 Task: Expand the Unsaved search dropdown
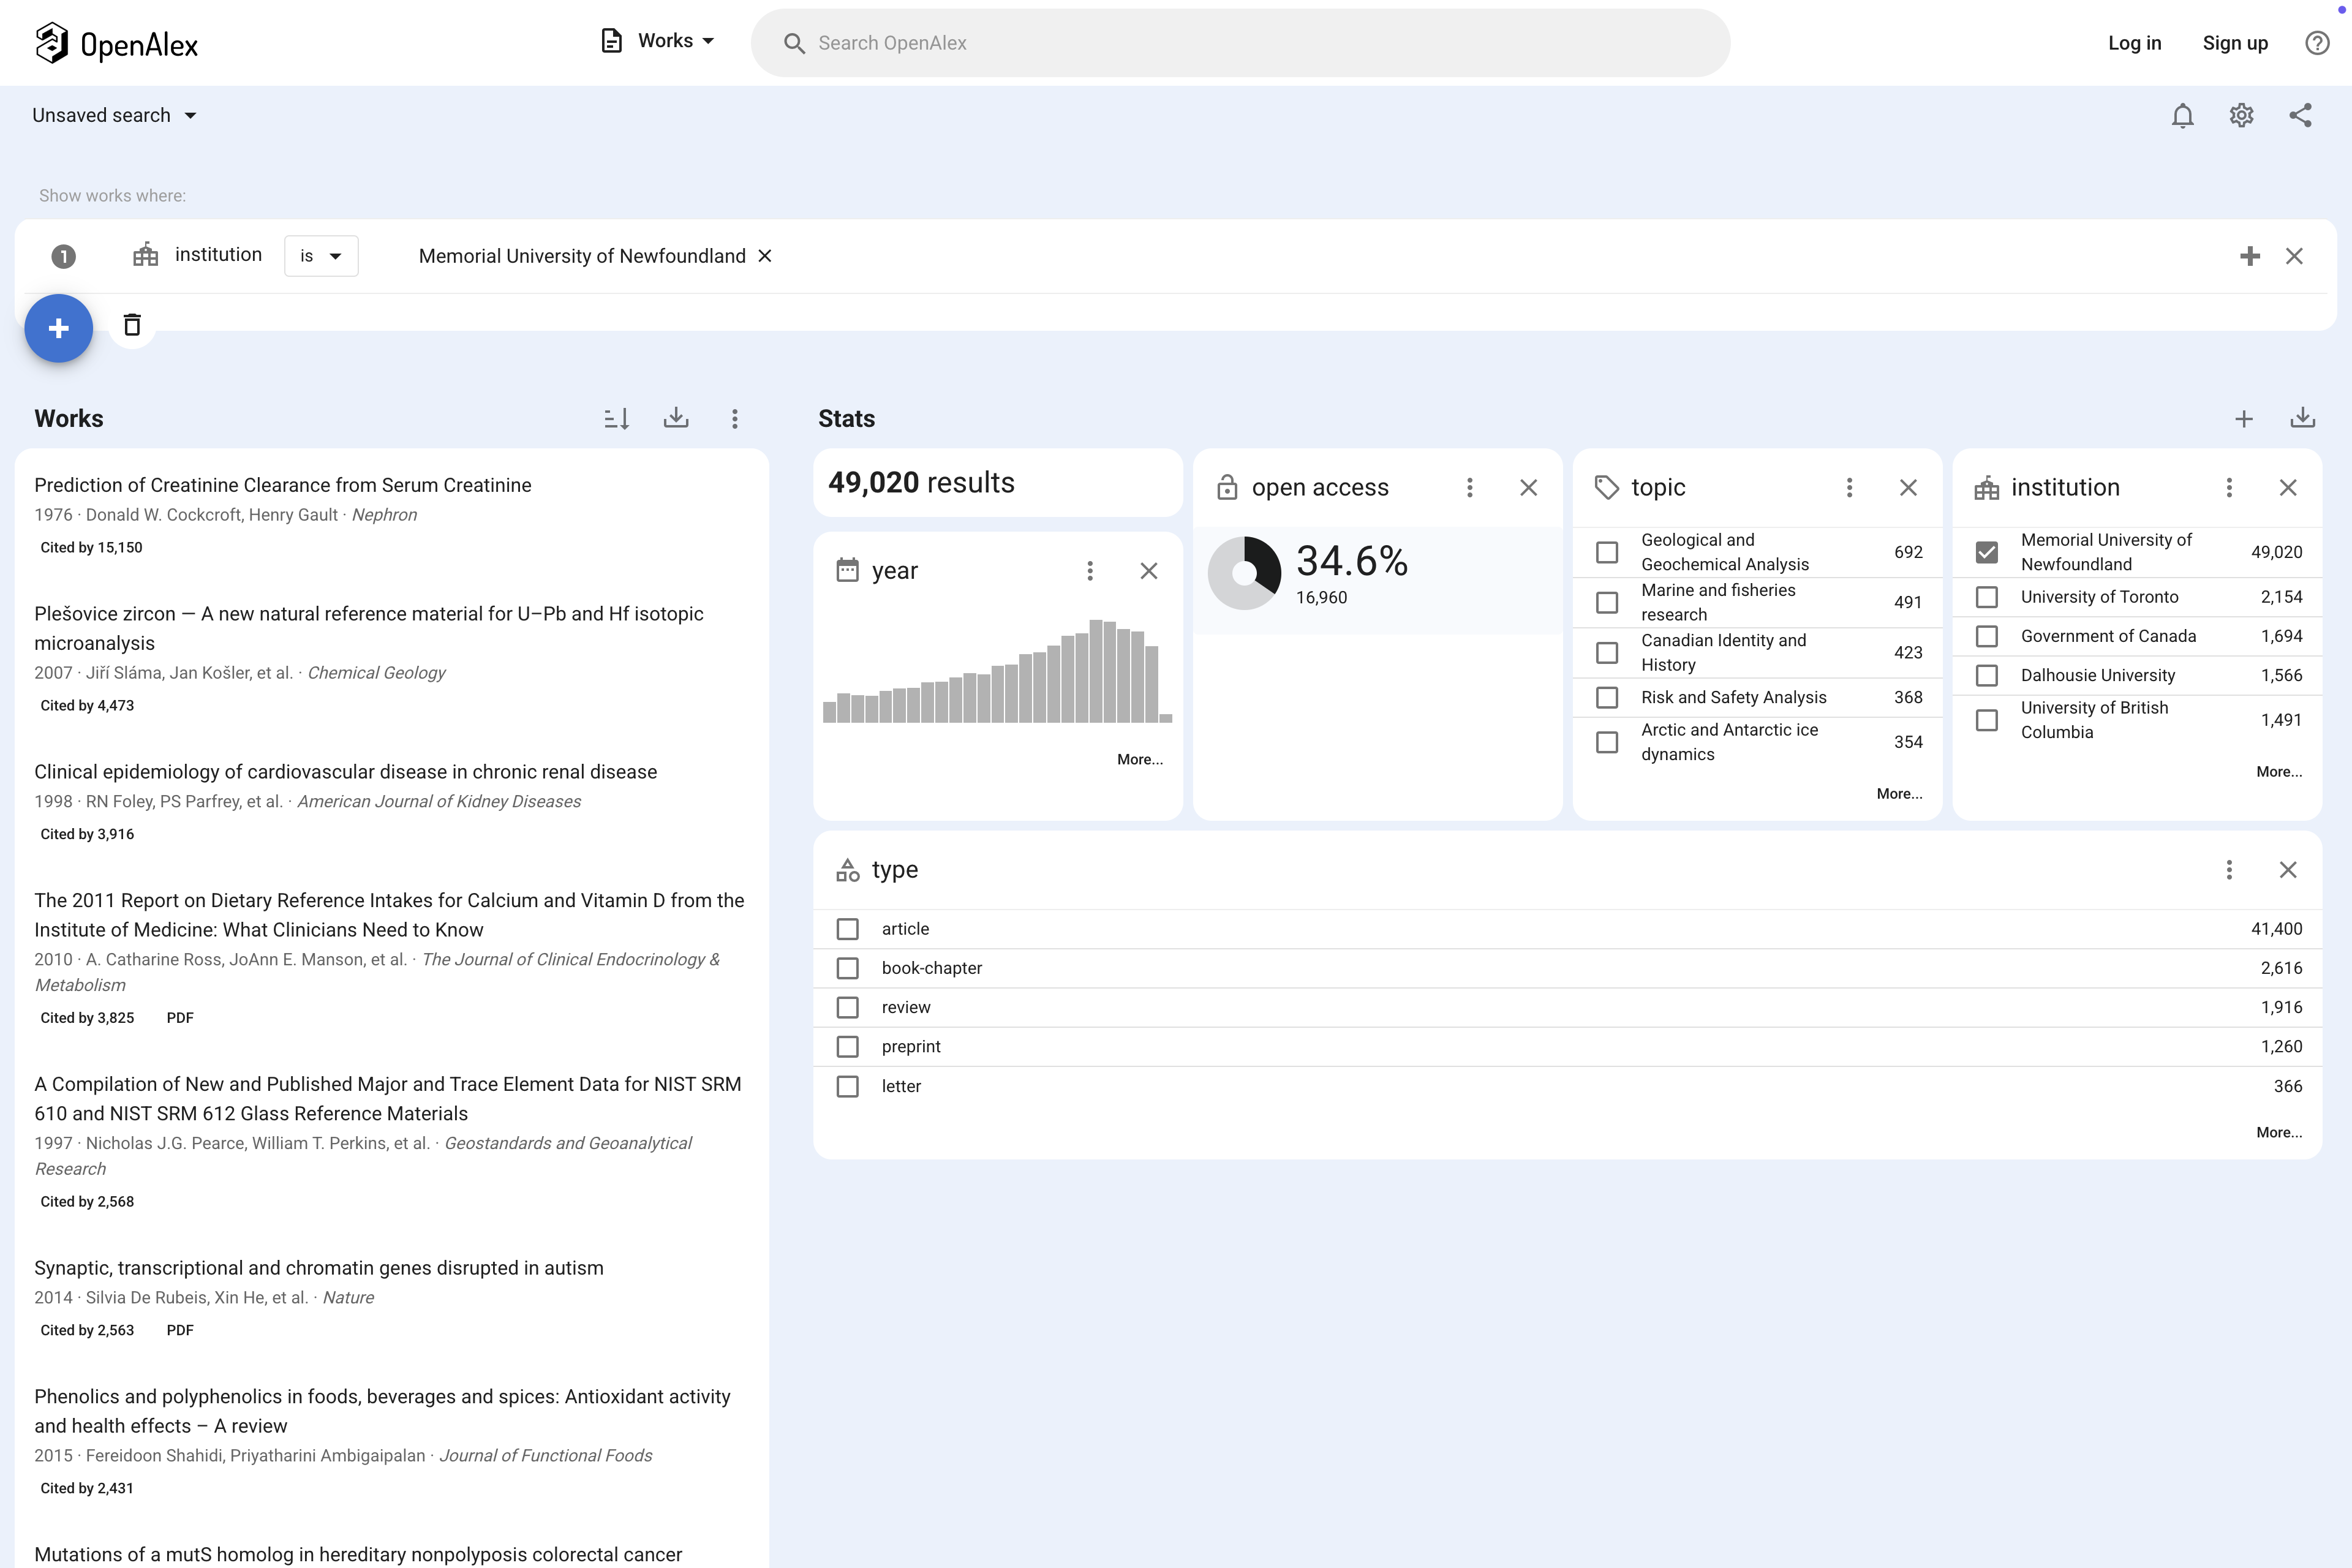click(114, 116)
